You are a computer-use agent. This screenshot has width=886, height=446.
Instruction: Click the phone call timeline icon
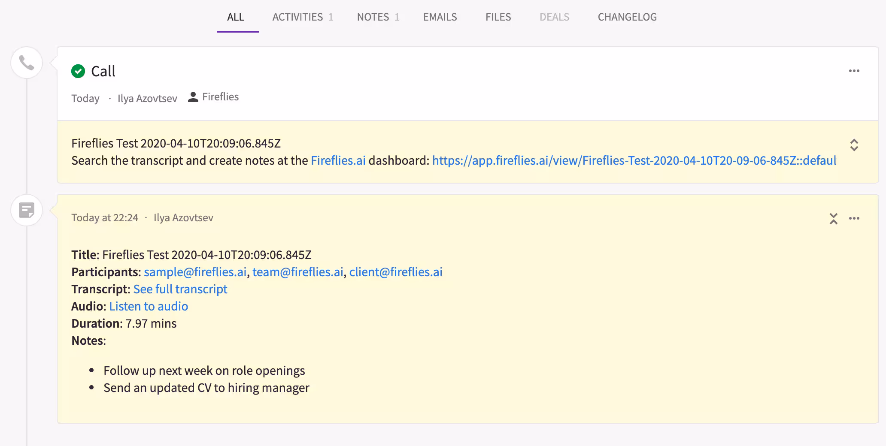(x=27, y=63)
